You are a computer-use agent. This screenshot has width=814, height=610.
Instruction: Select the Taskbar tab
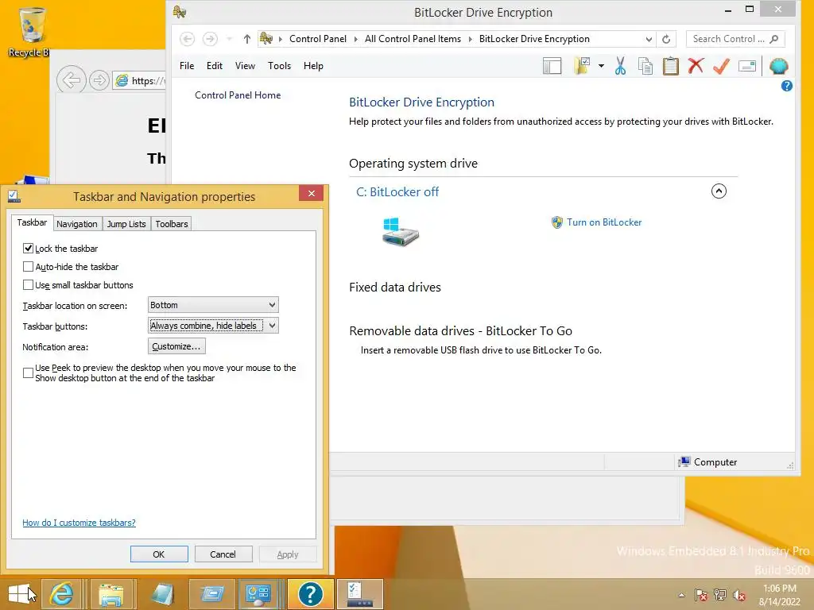click(32, 222)
